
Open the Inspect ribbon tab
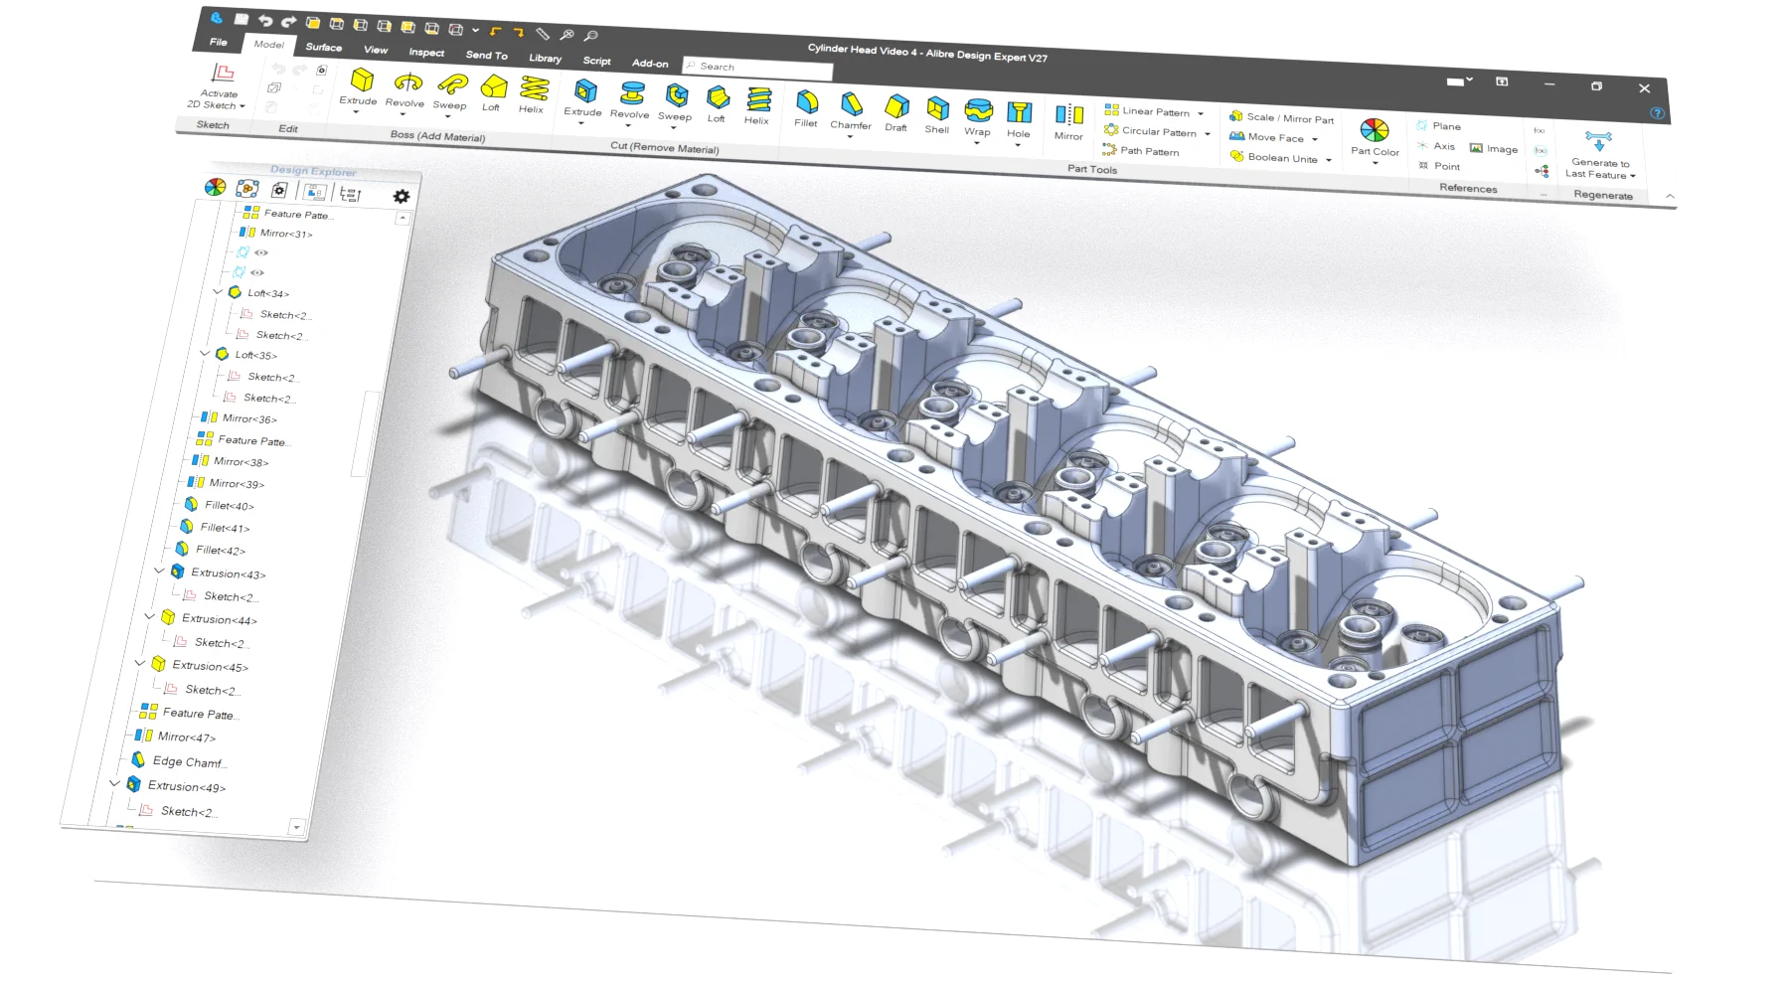pos(426,53)
